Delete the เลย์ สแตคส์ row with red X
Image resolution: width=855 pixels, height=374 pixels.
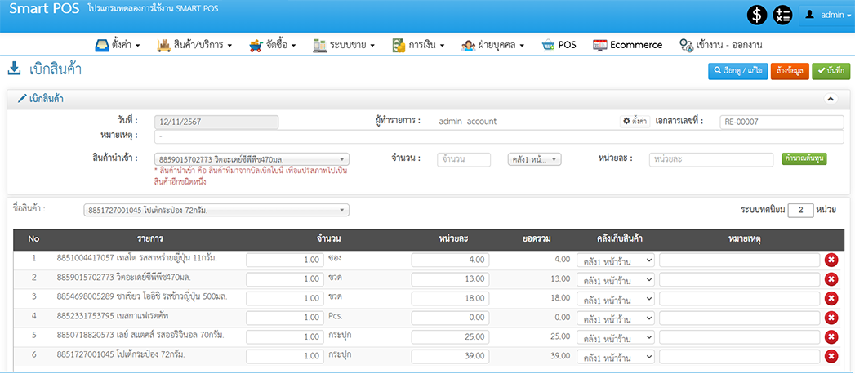coord(831,337)
